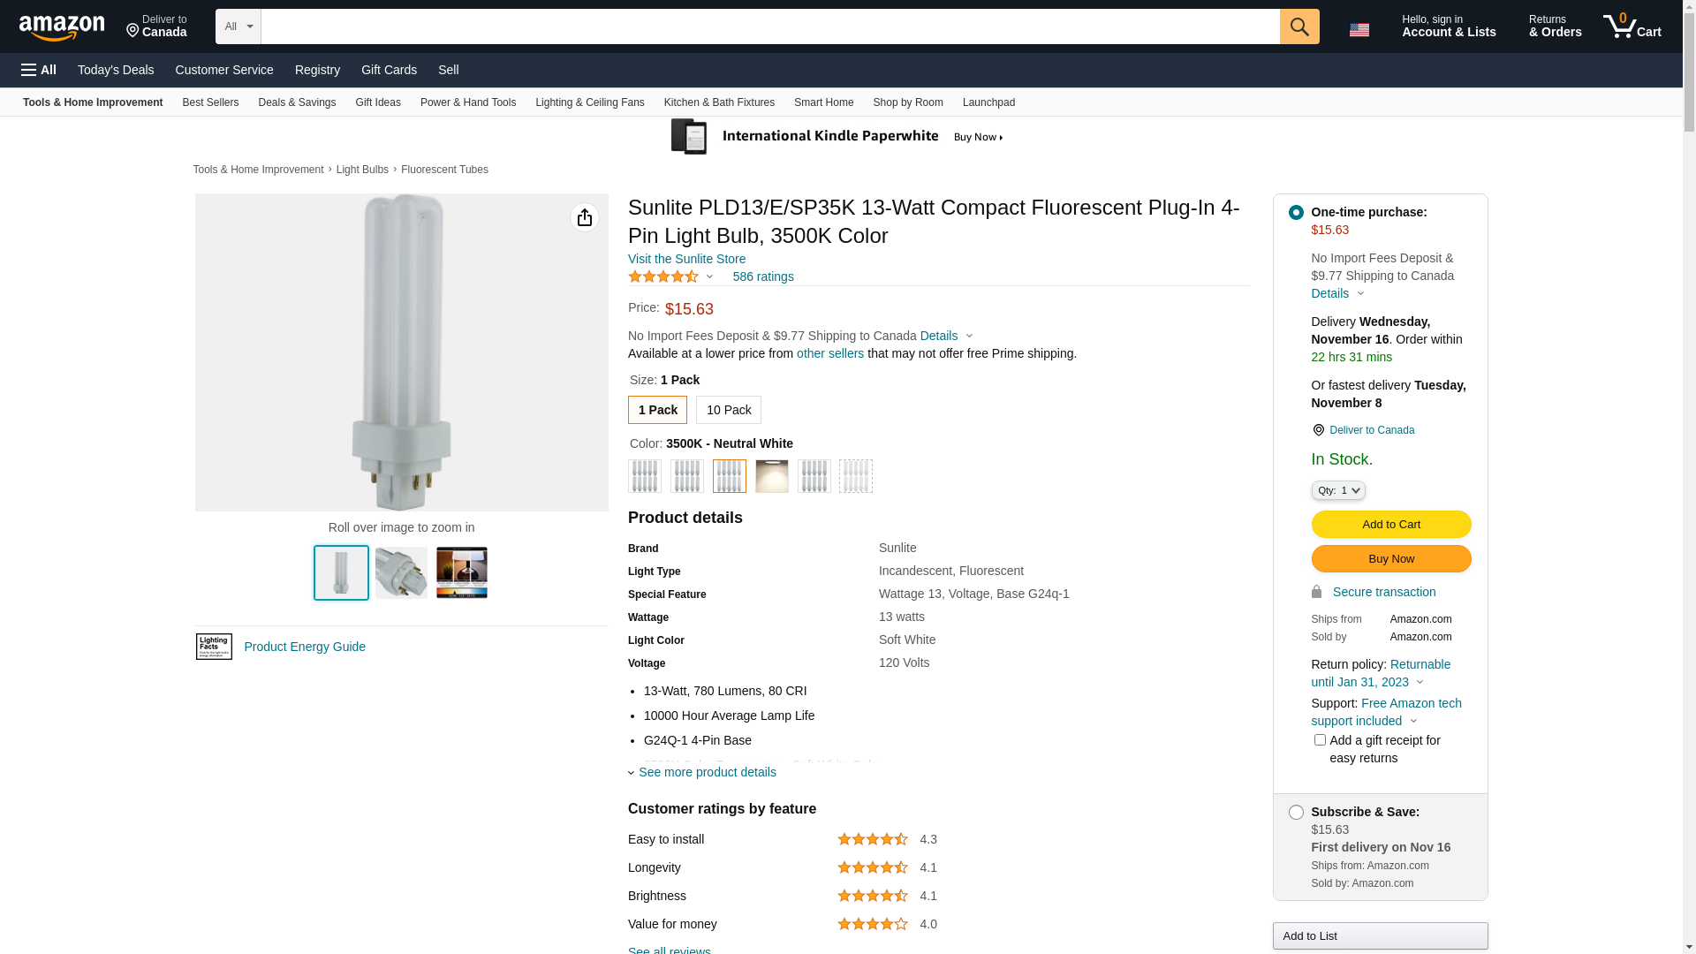Open Lighting & Ceiling Fans category
This screenshot has width=1696, height=954.
click(589, 102)
